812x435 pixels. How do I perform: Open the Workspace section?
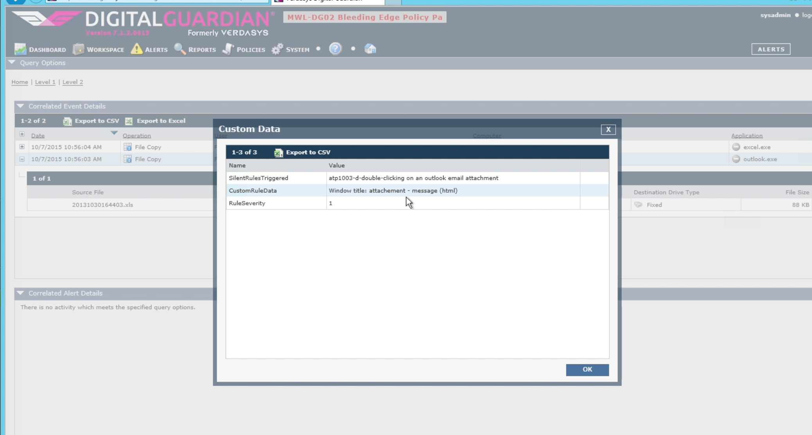(99, 49)
